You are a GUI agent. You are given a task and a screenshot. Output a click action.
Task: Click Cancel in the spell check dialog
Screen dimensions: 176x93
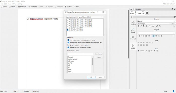pos(100,77)
